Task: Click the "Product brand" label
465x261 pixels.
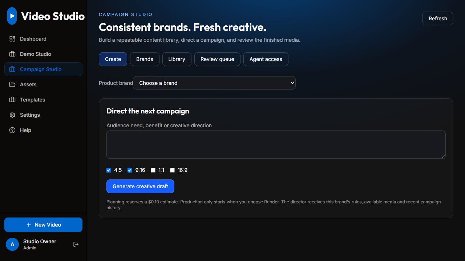Action: (x=116, y=83)
